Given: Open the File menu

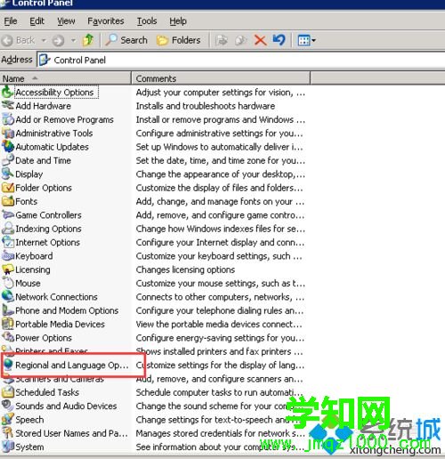Looking at the screenshot, I should (11, 21).
